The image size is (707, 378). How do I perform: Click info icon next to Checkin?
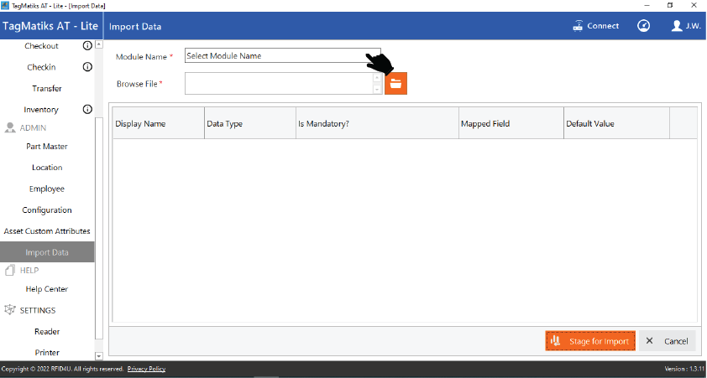87,67
